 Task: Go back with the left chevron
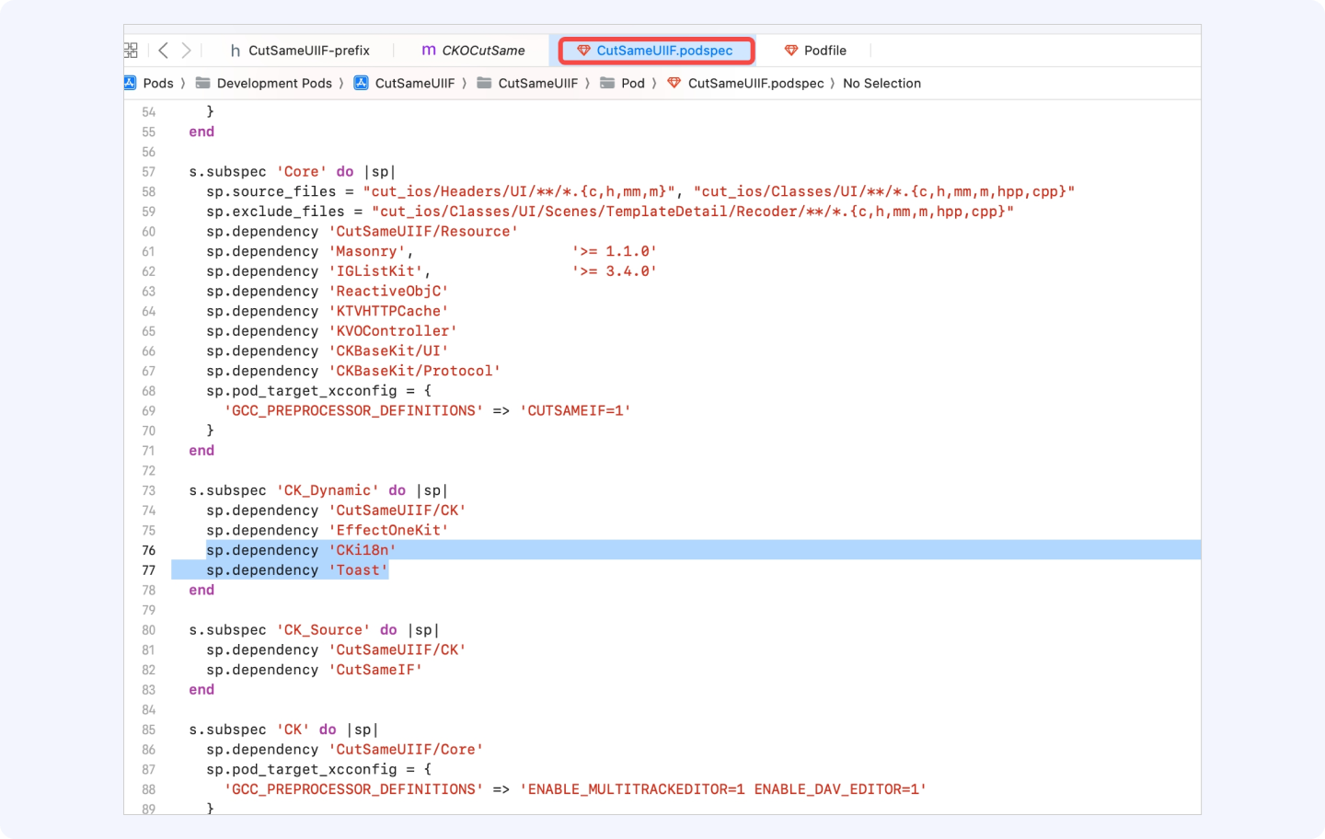163,51
